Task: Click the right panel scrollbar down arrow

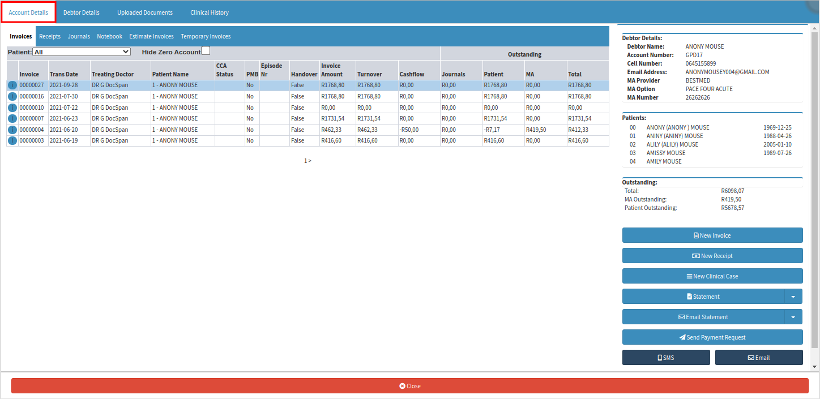Action: [x=815, y=367]
